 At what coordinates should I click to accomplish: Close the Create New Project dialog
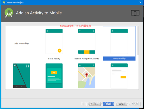point(140,2)
